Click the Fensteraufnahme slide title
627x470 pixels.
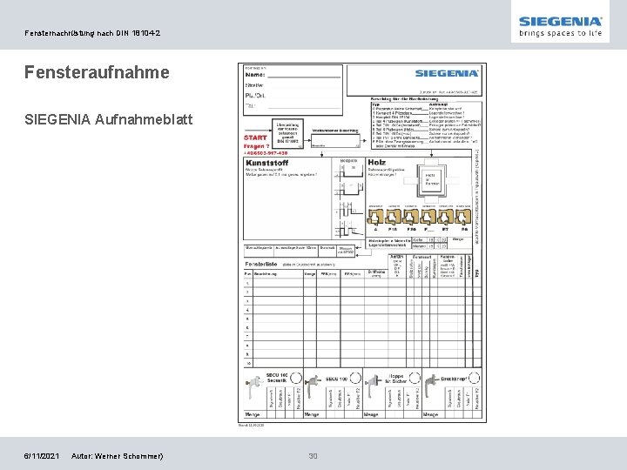click(97, 72)
